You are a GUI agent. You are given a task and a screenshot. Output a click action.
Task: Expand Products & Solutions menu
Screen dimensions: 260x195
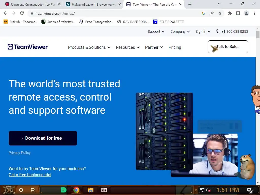click(x=89, y=47)
